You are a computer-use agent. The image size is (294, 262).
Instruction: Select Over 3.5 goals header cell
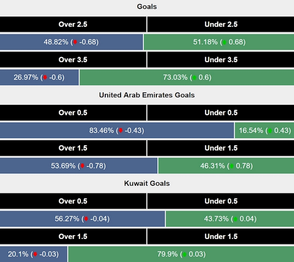pyautogui.click(x=73, y=60)
